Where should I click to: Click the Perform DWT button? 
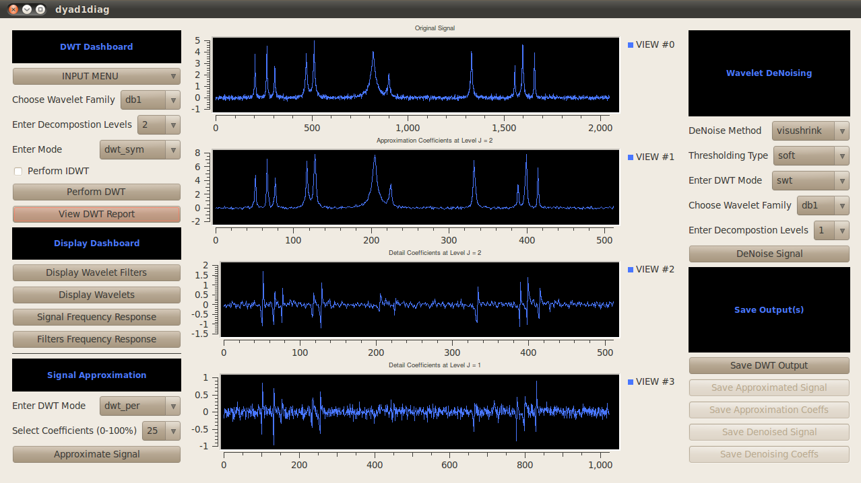coord(96,192)
